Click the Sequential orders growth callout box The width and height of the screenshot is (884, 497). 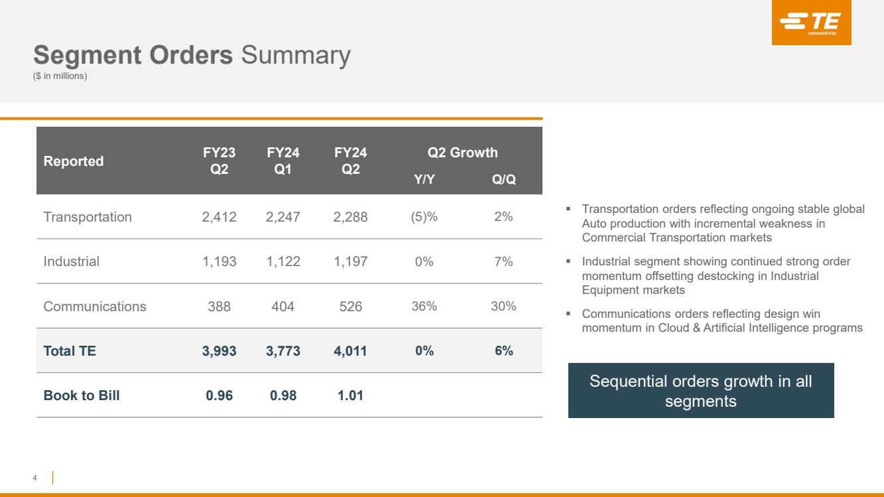(x=701, y=391)
